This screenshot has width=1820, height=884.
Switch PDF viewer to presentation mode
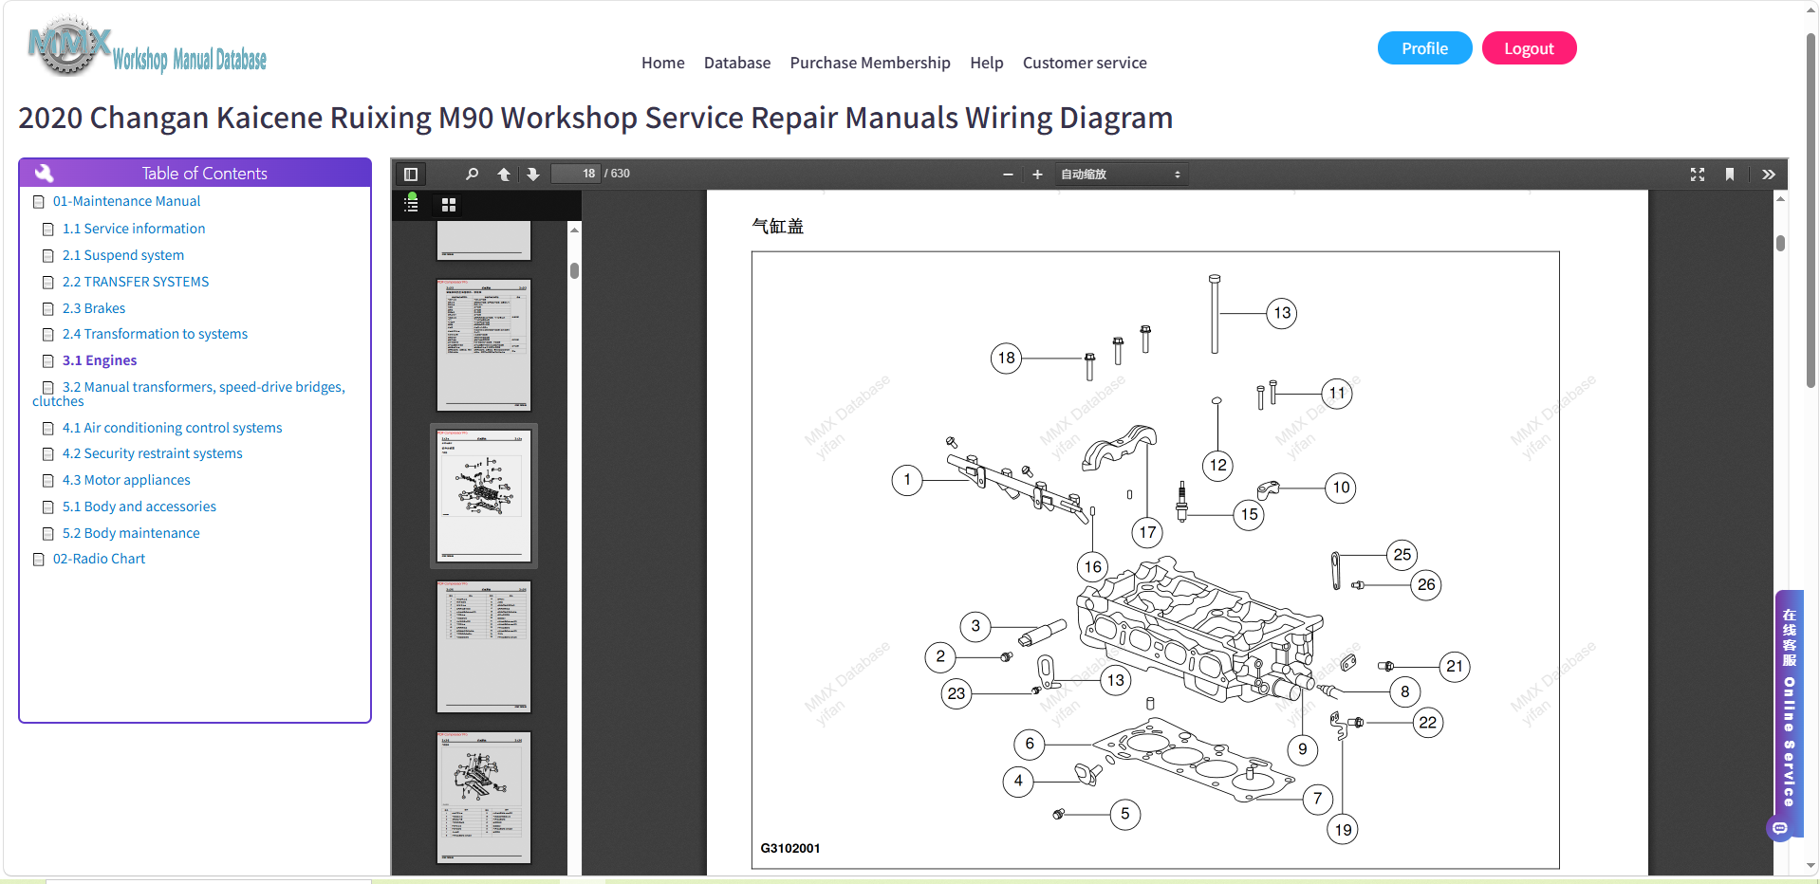[1698, 175]
